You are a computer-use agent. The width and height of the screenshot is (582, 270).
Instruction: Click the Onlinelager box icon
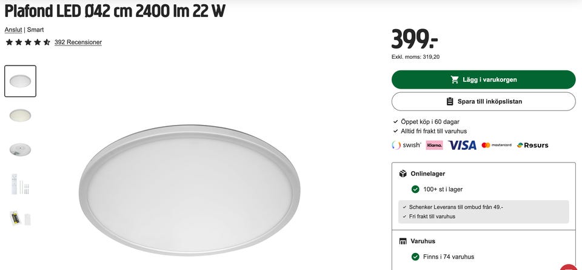tap(403, 174)
